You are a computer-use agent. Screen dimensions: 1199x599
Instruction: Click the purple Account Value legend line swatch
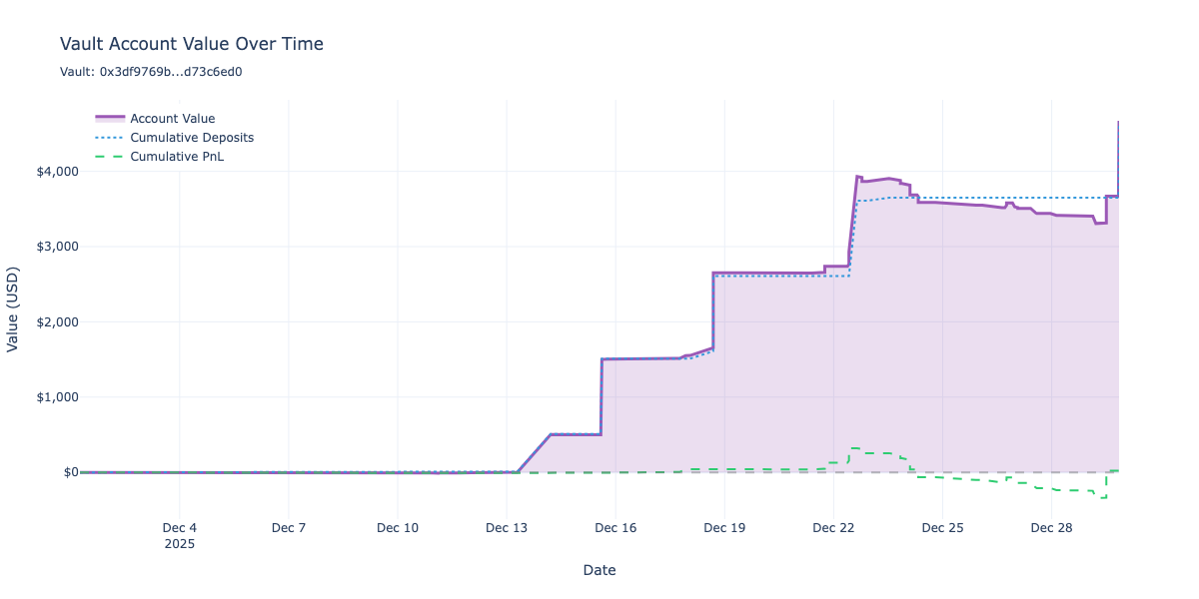point(110,119)
